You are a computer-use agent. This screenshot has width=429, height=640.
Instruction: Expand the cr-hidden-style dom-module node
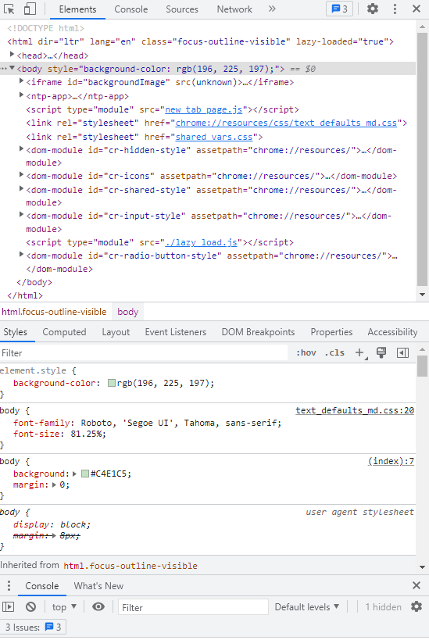[x=21, y=149]
